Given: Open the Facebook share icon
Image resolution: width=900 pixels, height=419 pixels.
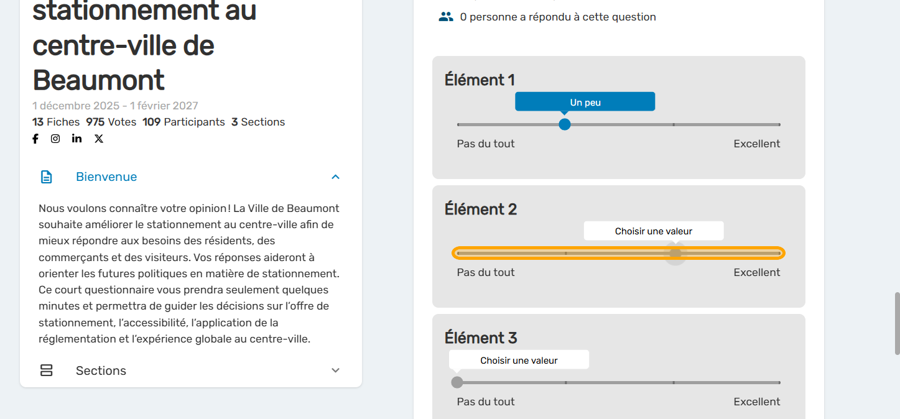Looking at the screenshot, I should click(35, 139).
